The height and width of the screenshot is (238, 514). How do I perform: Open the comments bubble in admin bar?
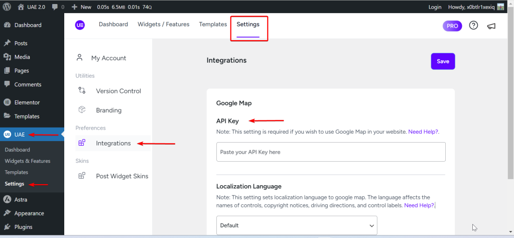pyautogui.click(x=58, y=7)
